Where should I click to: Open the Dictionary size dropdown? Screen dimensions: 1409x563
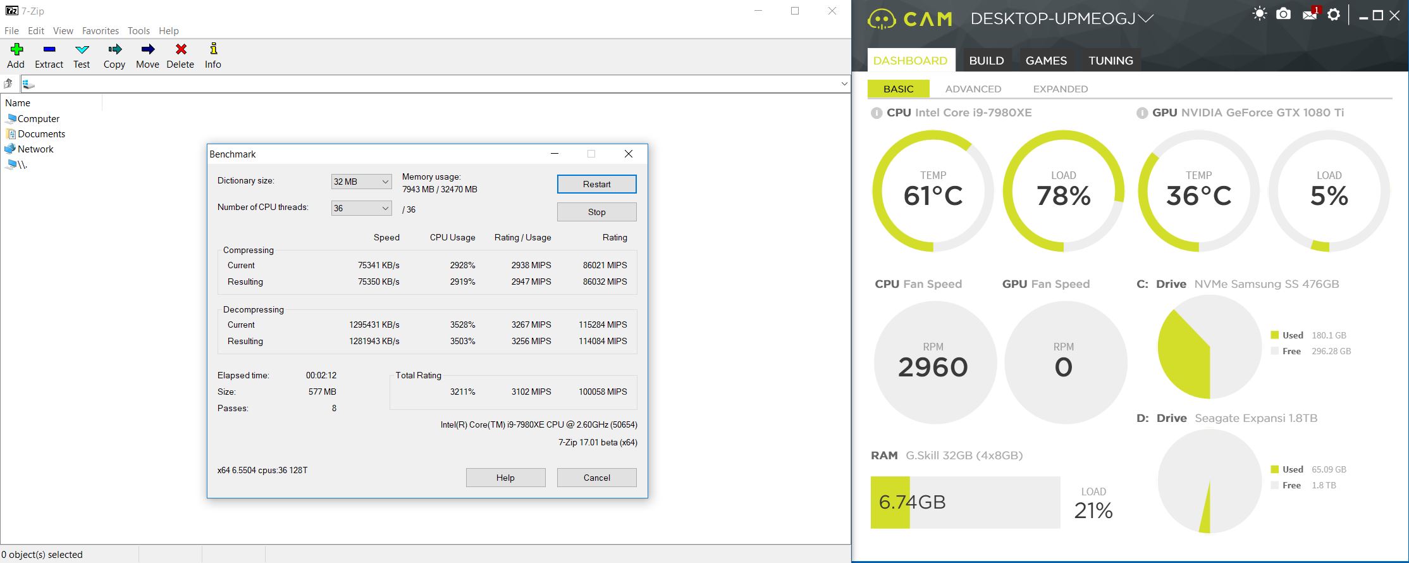pos(361,182)
